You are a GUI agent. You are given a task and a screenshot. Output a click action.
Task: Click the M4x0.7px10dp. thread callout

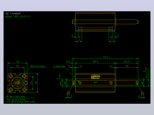tap(38, 66)
